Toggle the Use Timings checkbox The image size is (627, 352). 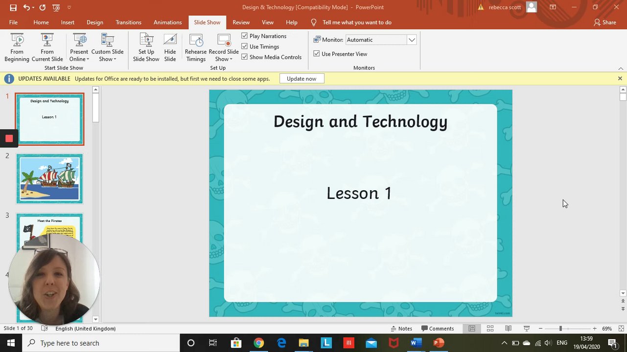pyautogui.click(x=245, y=46)
